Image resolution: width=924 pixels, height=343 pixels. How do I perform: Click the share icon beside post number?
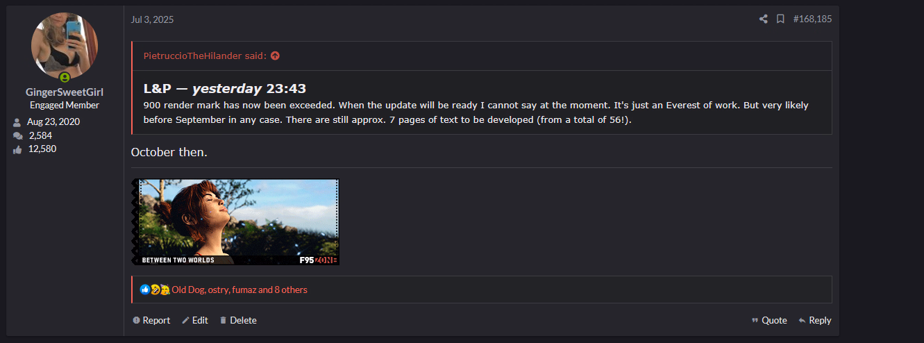tap(764, 19)
